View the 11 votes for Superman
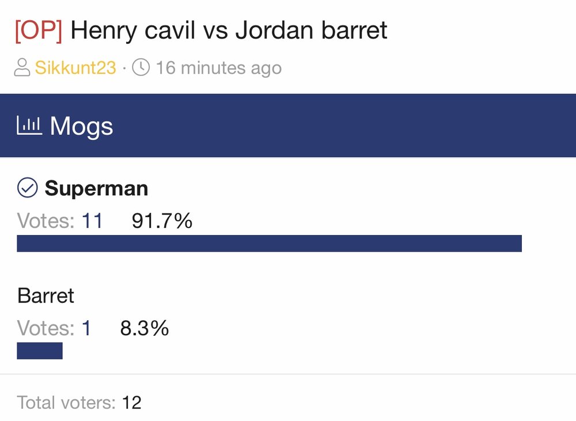 click(x=92, y=221)
